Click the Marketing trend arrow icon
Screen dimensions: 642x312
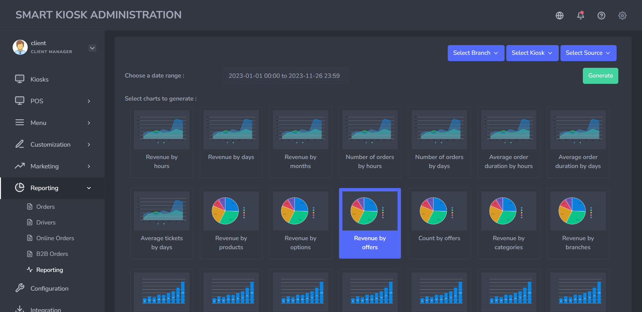click(x=19, y=166)
